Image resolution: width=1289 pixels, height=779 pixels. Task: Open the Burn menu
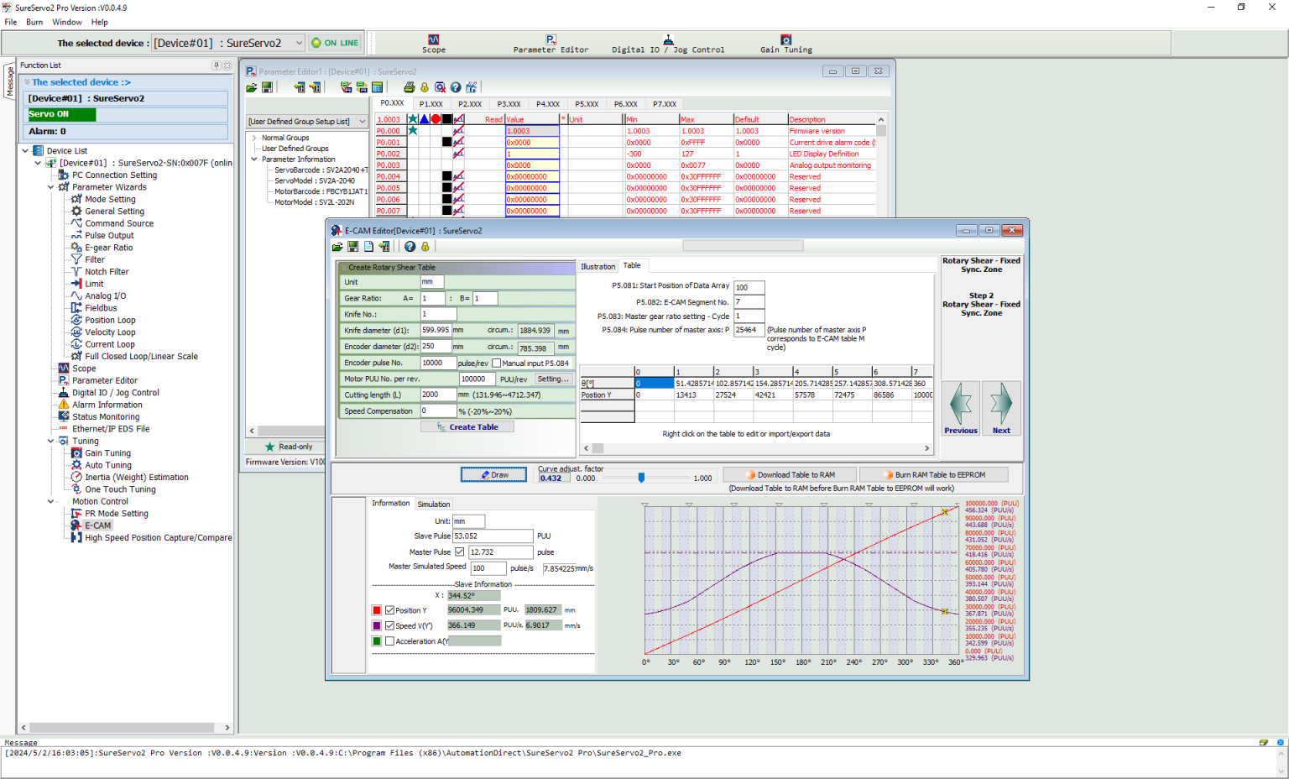tap(34, 22)
